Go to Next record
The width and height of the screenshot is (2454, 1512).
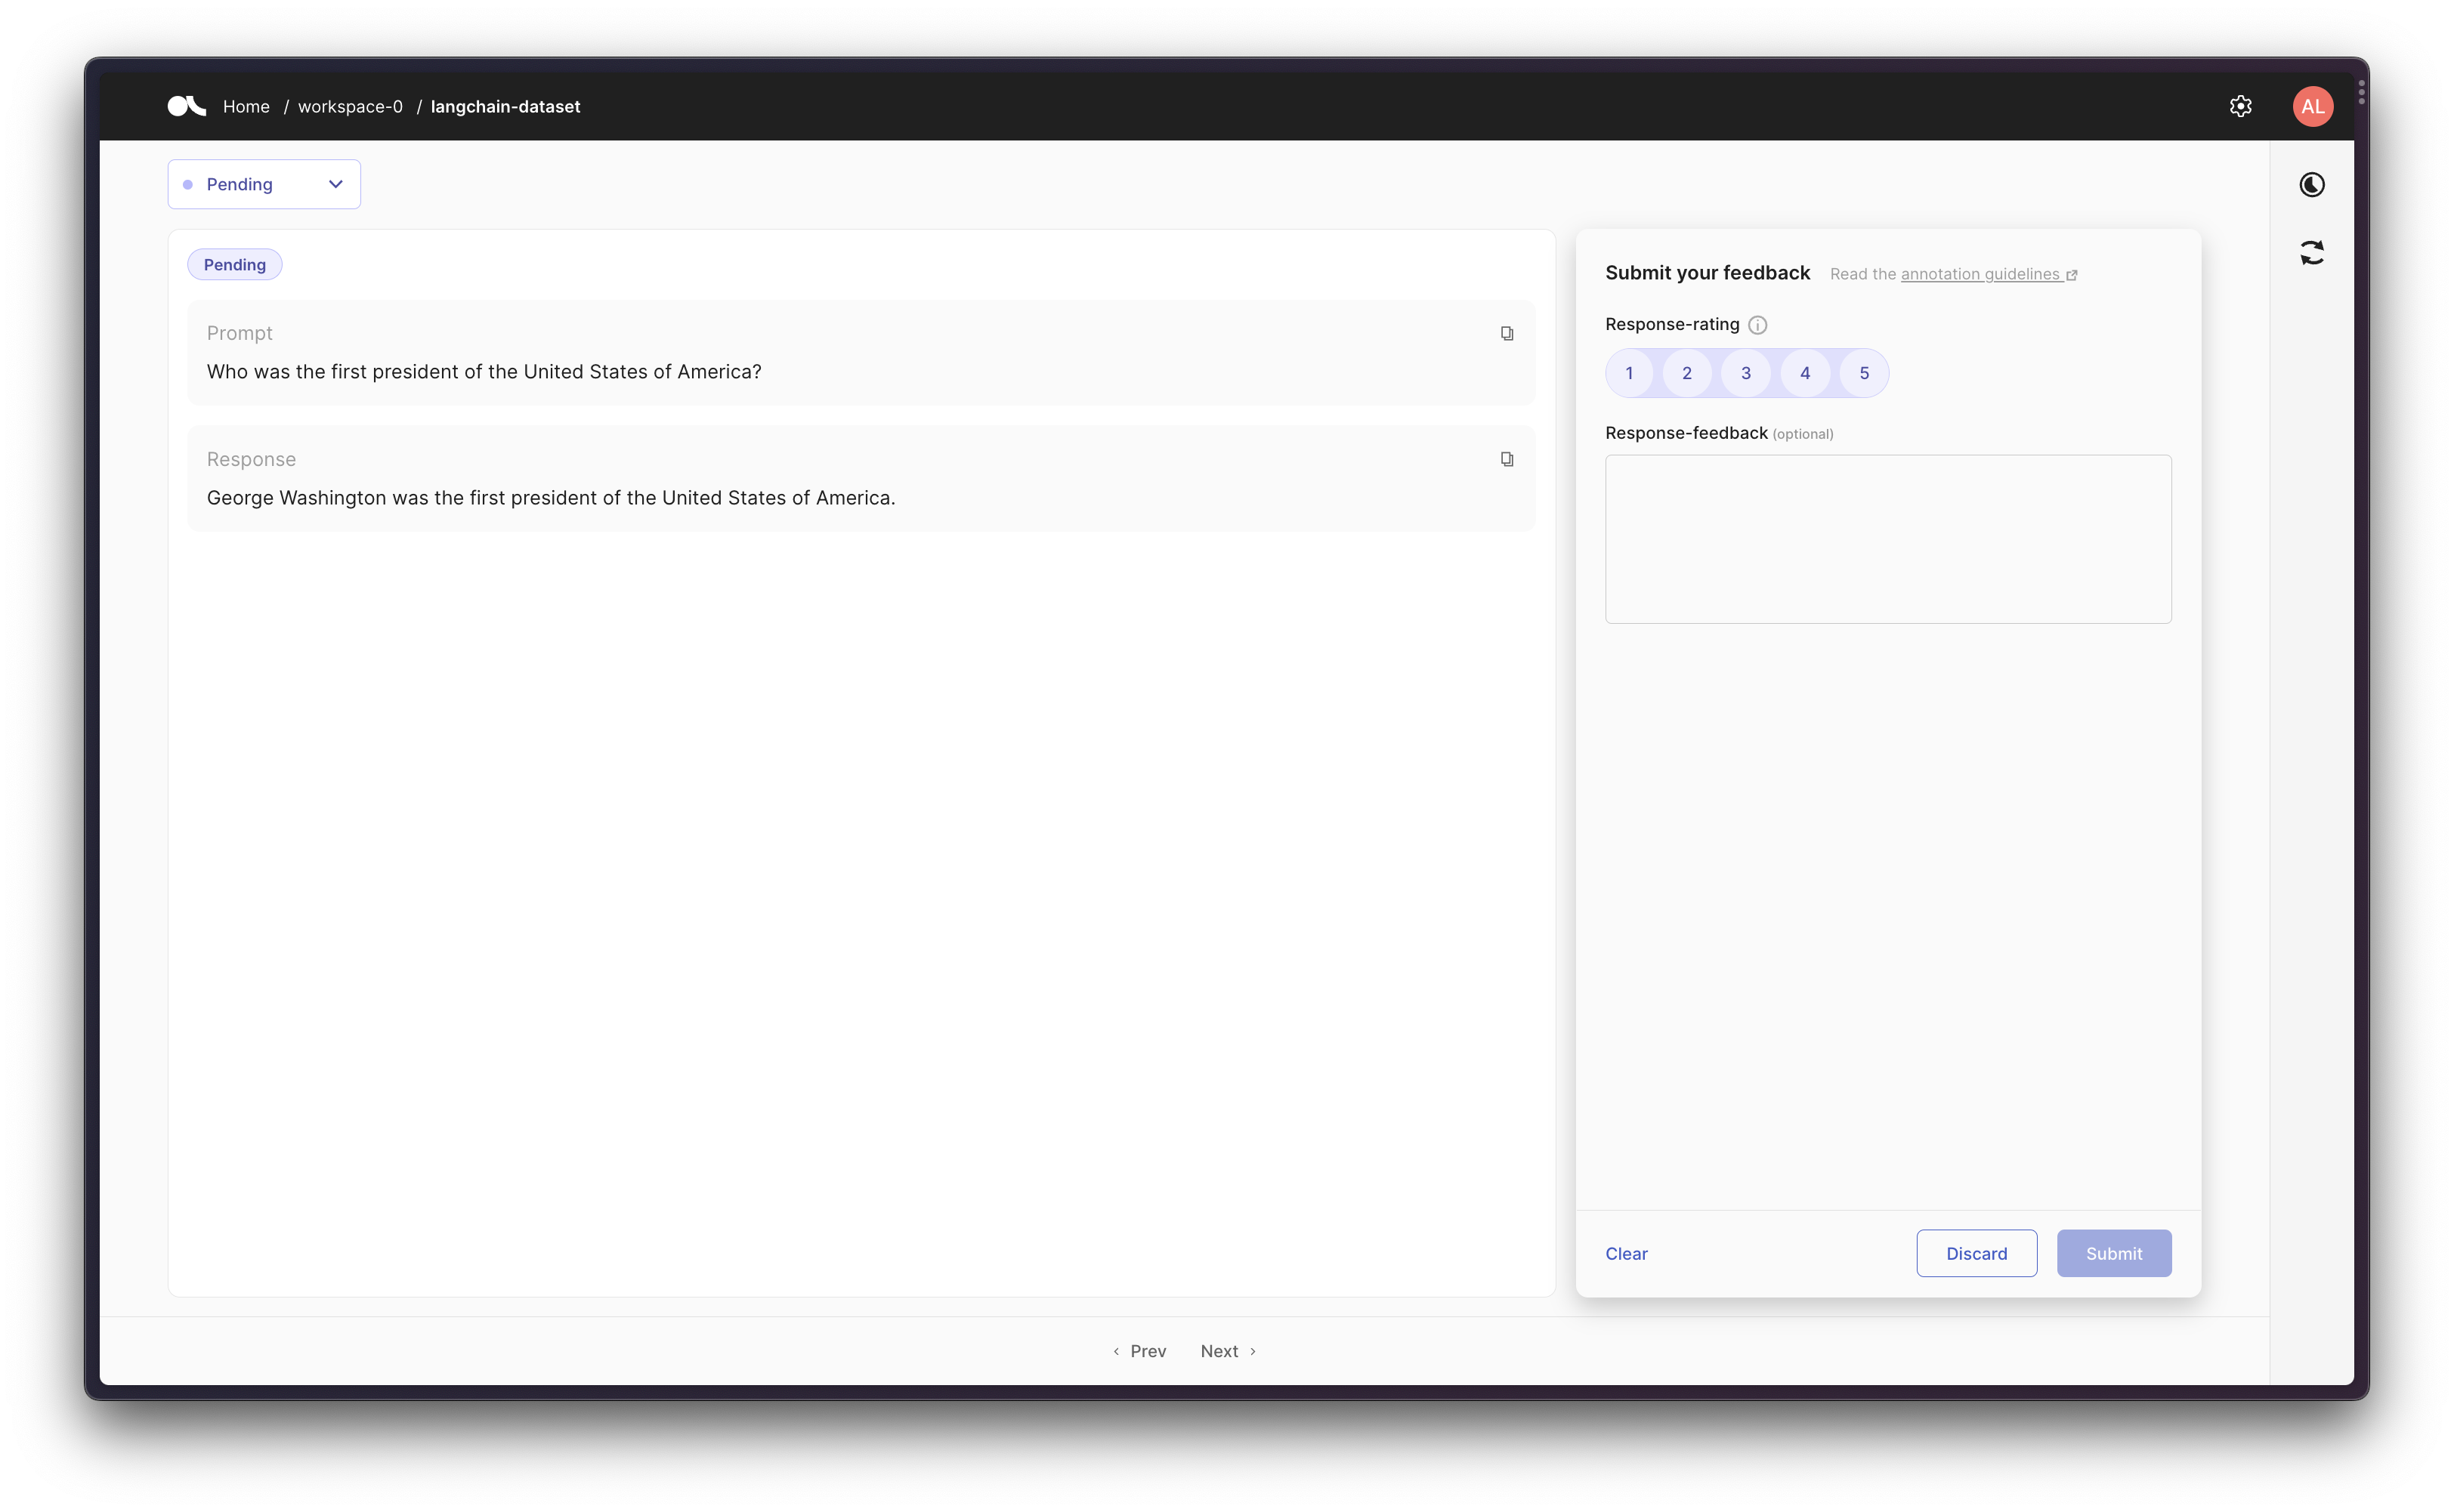[x=1229, y=1351]
